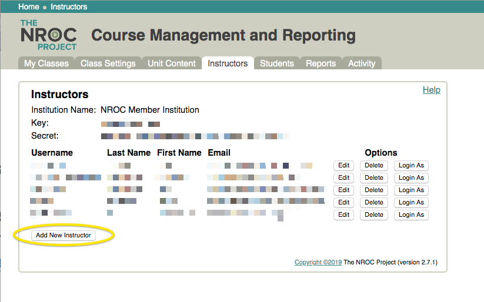Delete the third instructor in the list
This screenshot has width=484, height=302.
[374, 190]
